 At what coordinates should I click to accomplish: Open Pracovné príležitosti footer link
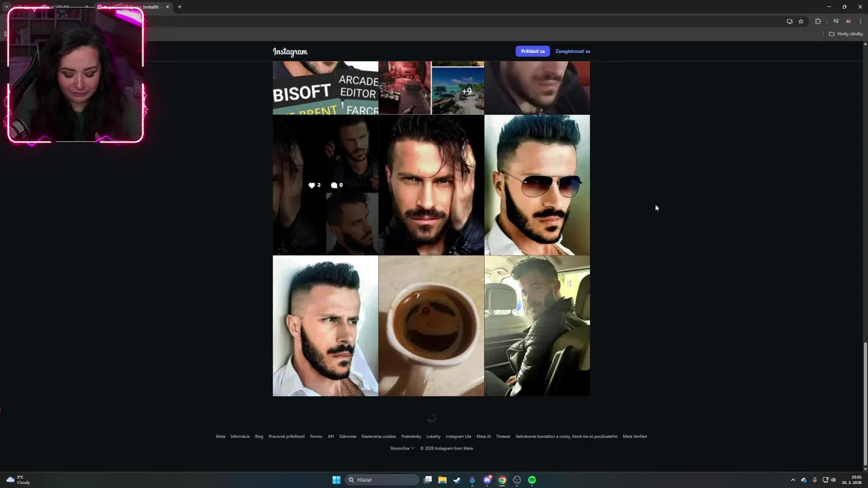(x=286, y=436)
